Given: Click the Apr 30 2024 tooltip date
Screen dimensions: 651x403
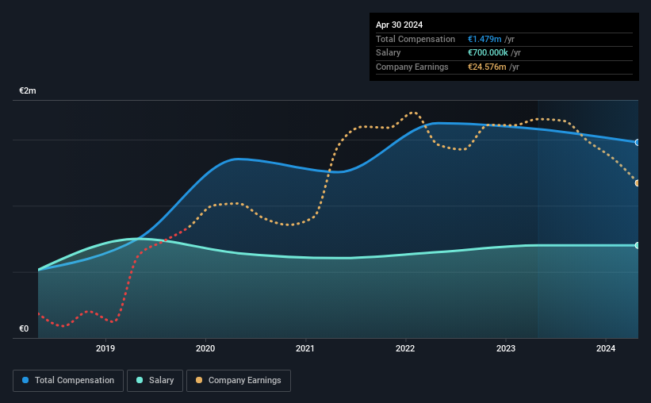Looking at the screenshot, I should tap(399, 25).
